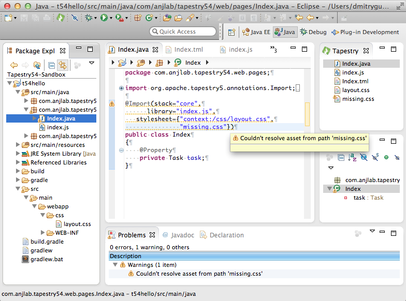Select the Problems tab
The image size is (406, 301).
pos(132,235)
